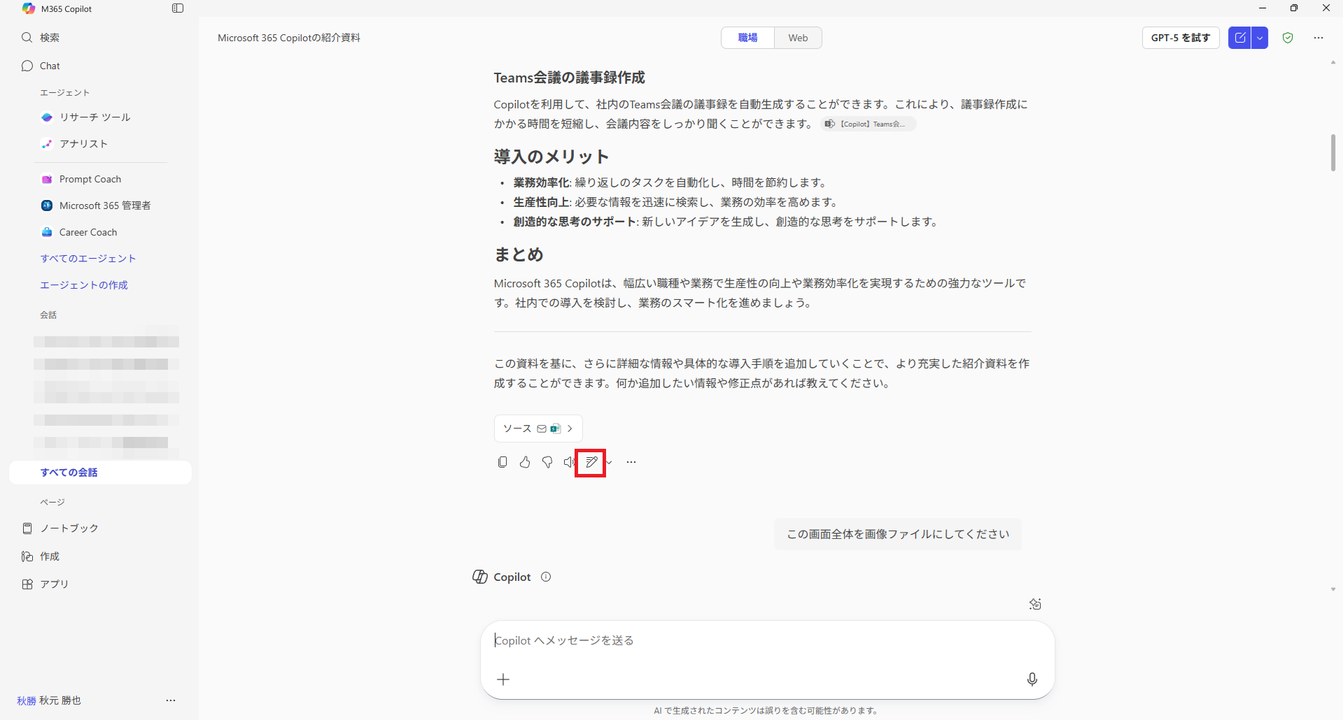Expand the chevron beside the pencil icon

[609, 462]
